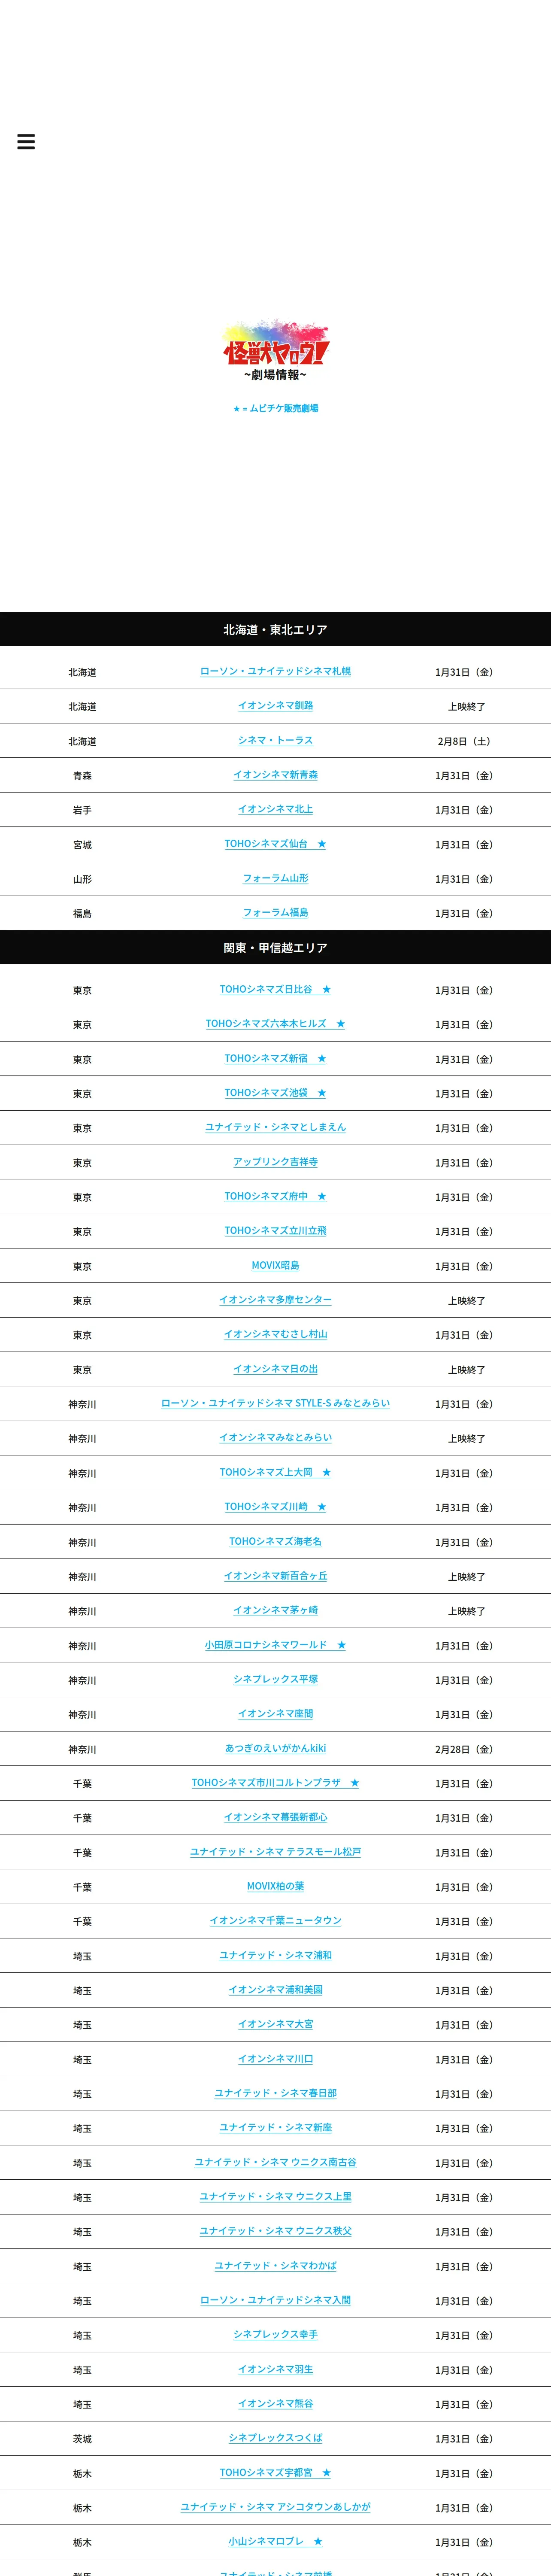Viewport: 551px width, 2576px height.
Task: Open シネプレックスつくば theater link
Action: click(275, 2438)
